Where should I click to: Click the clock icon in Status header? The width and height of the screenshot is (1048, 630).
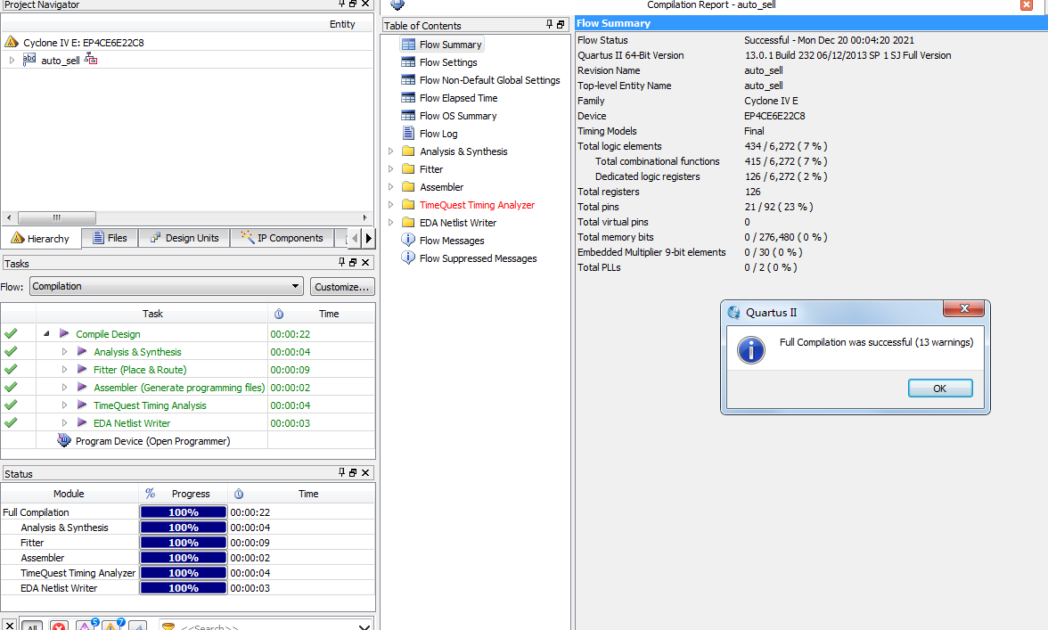(239, 494)
